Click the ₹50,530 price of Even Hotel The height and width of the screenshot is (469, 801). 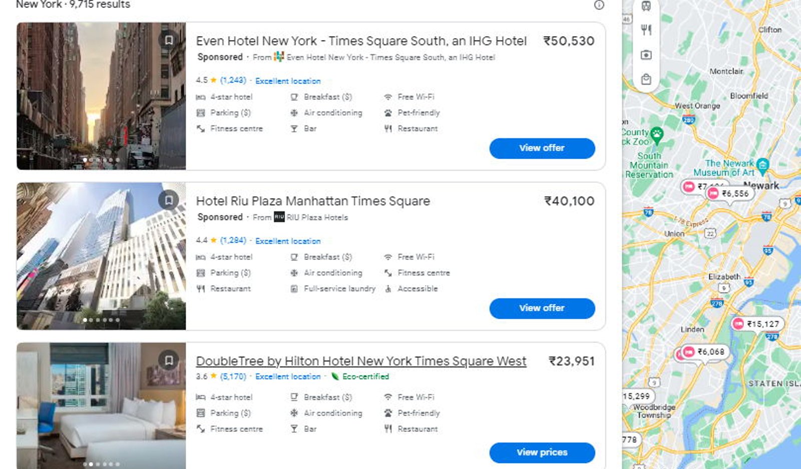tap(569, 41)
